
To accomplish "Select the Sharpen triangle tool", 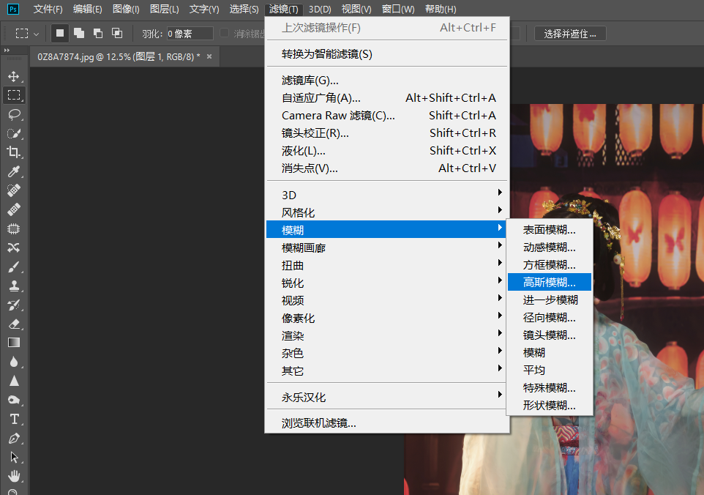I will tap(14, 381).
